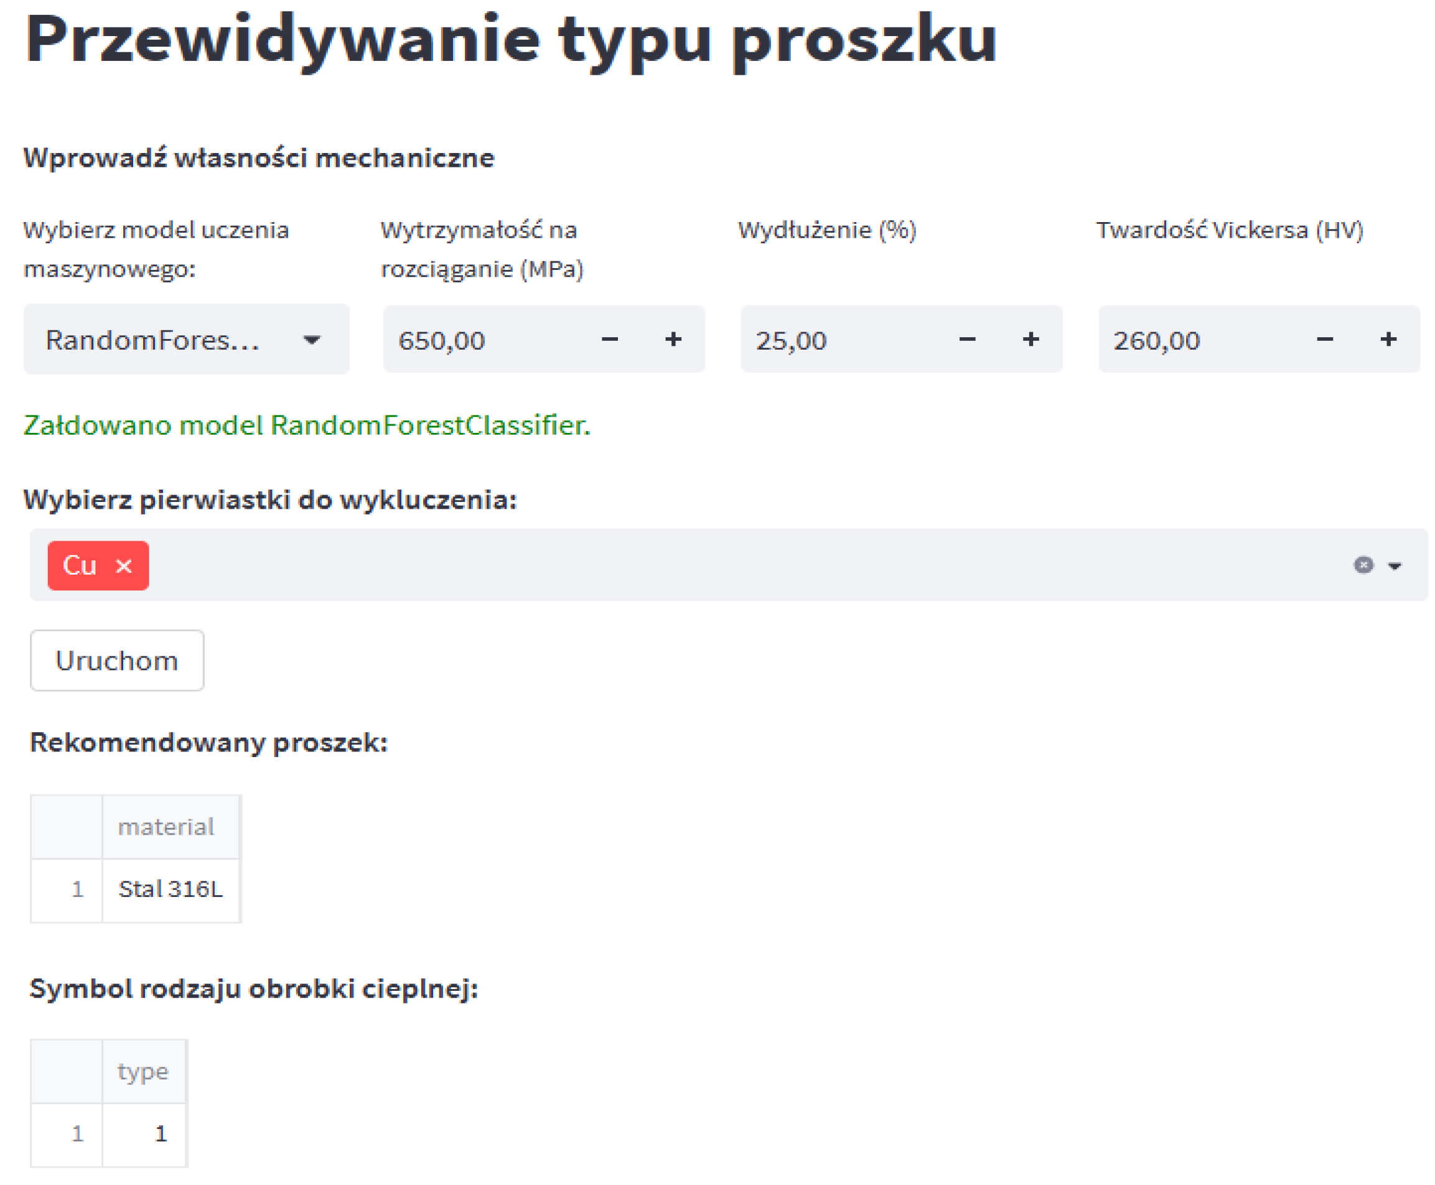
Task: Increase Vickers hardness with plus icon
Action: 1388,339
